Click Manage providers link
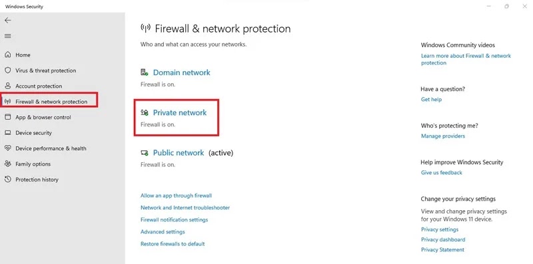The width and height of the screenshot is (533, 264). tap(443, 136)
